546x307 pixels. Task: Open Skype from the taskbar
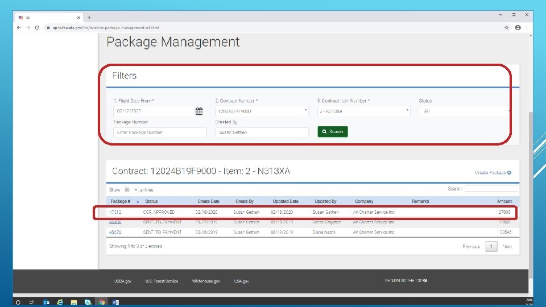88,302
